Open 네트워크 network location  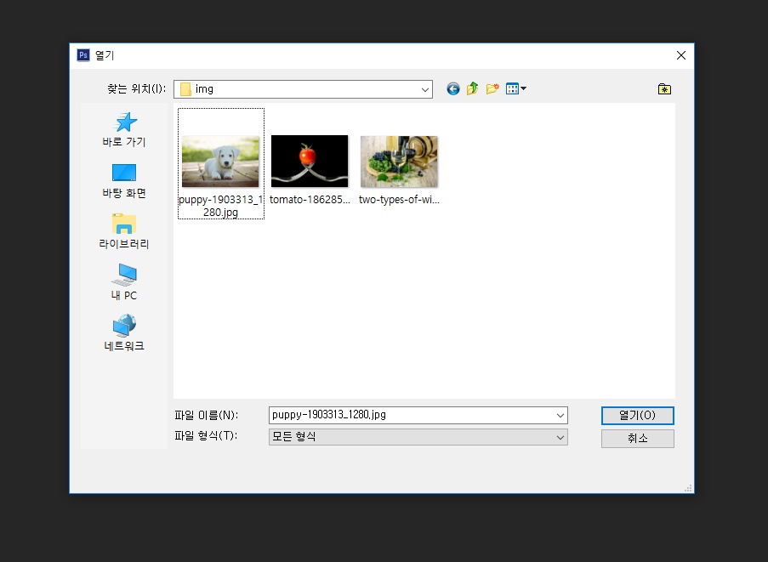coord(124,333)
